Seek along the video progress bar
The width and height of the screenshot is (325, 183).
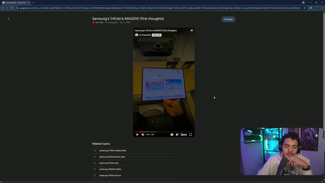coord(164,132)
